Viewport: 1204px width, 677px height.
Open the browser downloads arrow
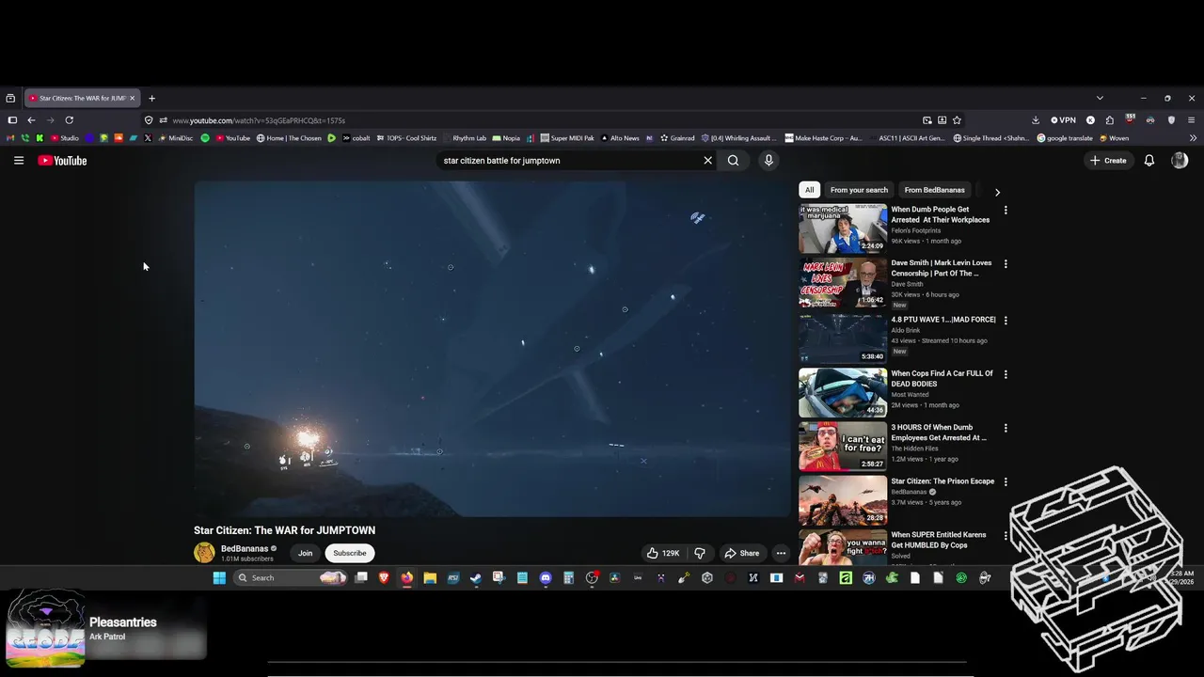pyautogui.click(x=1036, y=120)
